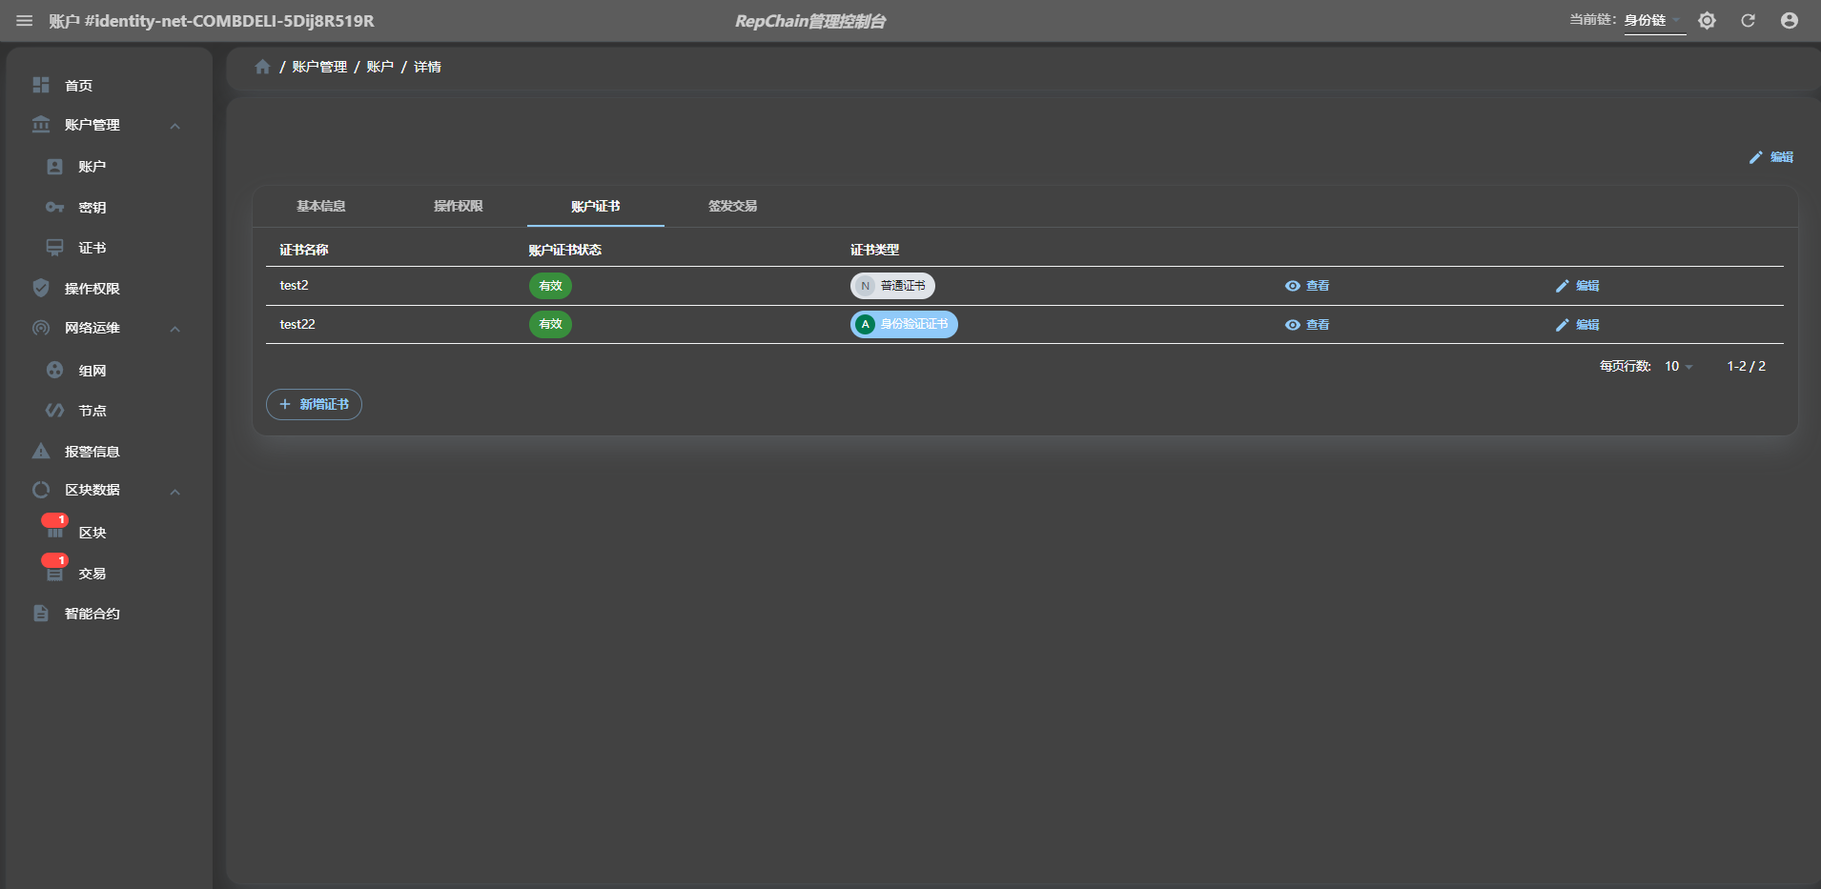
Task: Click the 智能合约 document icon
Action: coord(41,614)
